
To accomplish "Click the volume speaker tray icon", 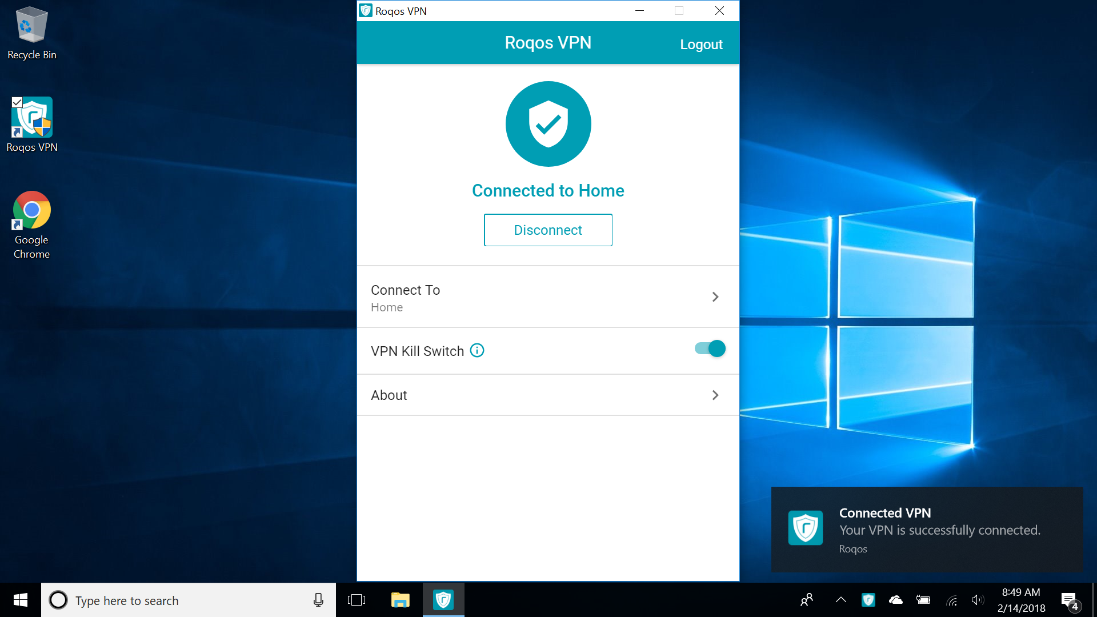I will point(978,600).
